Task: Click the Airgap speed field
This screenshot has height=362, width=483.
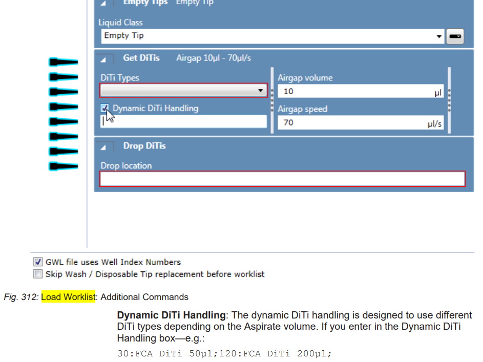Action: 361,123
